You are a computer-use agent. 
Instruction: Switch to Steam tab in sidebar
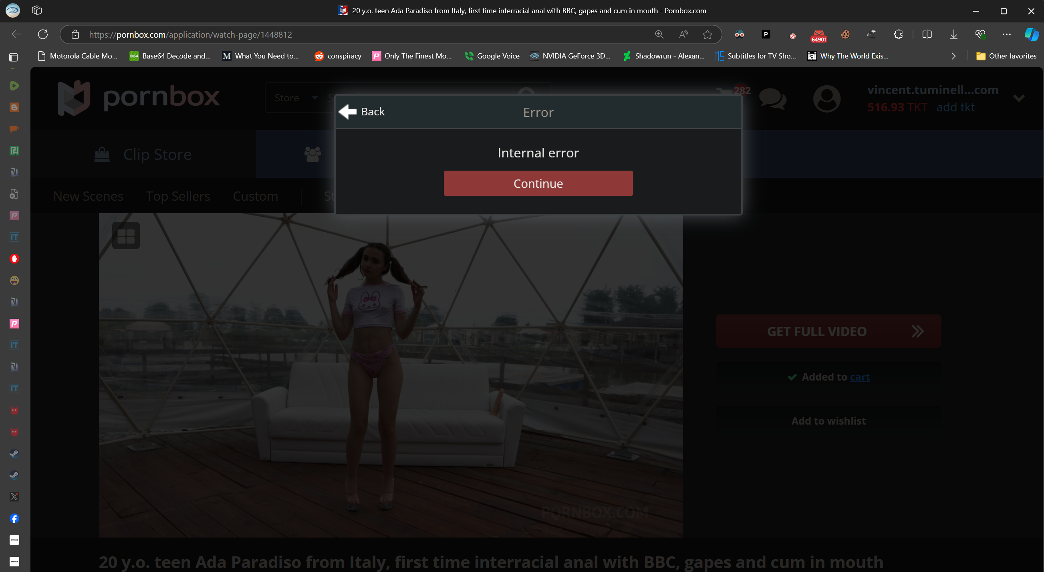14,453
